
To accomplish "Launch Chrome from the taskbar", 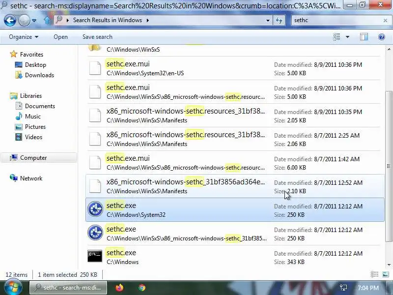I will coord(142,288).
